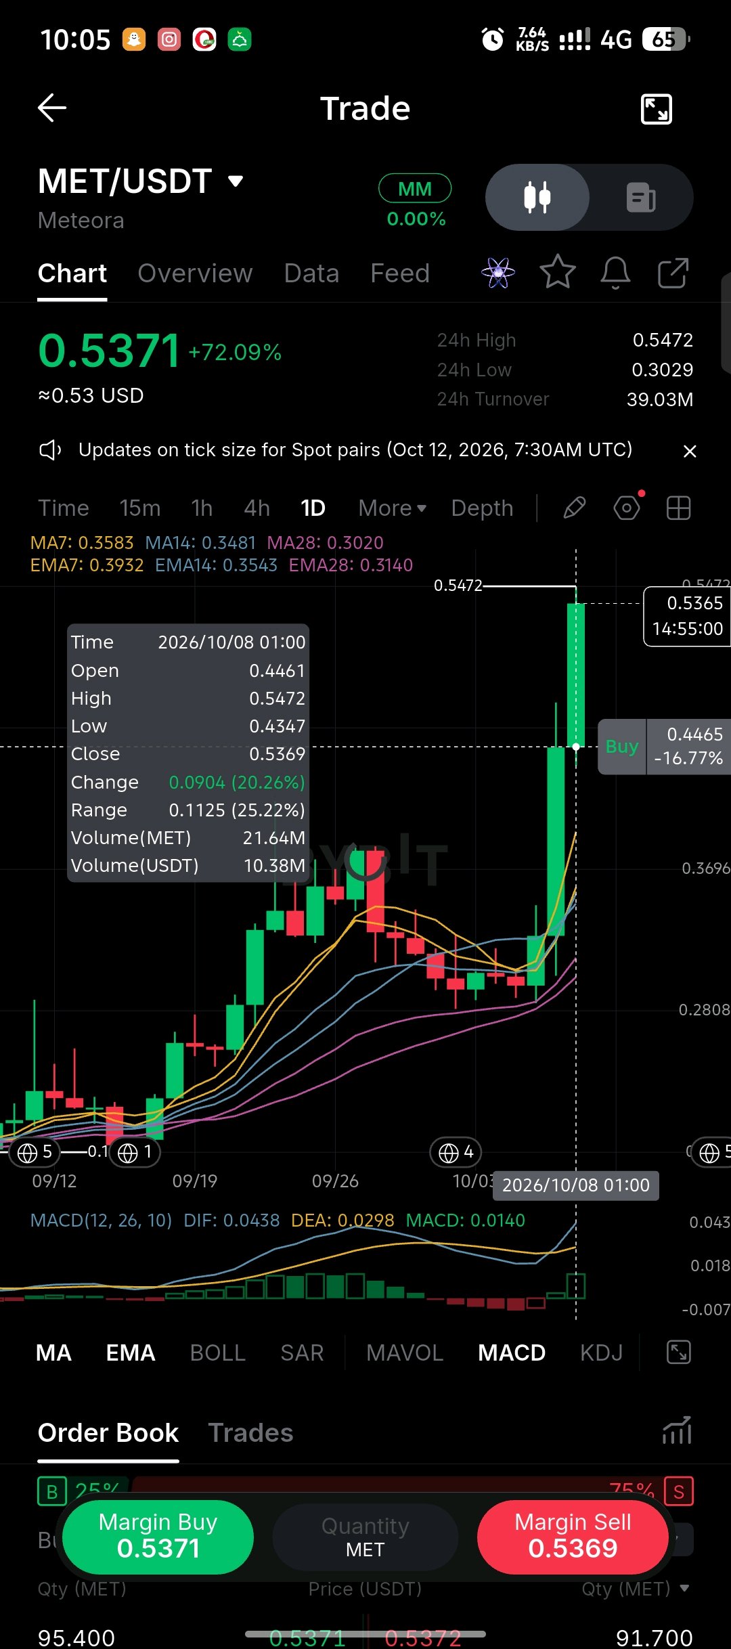Open the globe event marker labeled 4

pyautogui.click(x=456, y=1151)
